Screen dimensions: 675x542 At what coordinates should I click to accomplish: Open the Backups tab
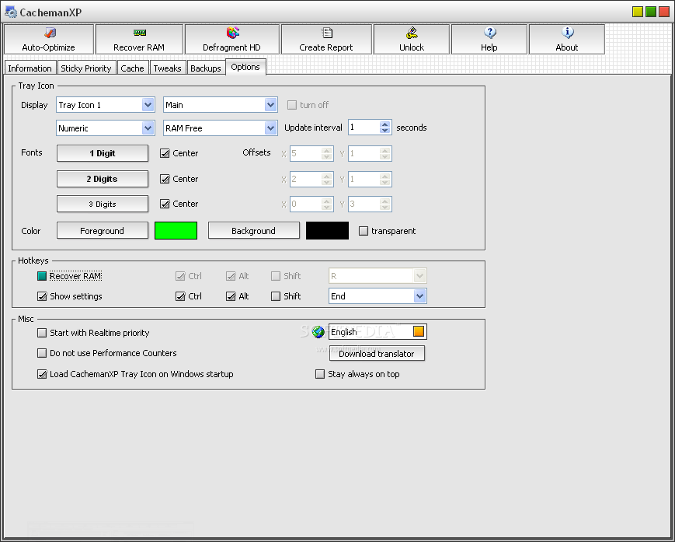click(206, 68)
